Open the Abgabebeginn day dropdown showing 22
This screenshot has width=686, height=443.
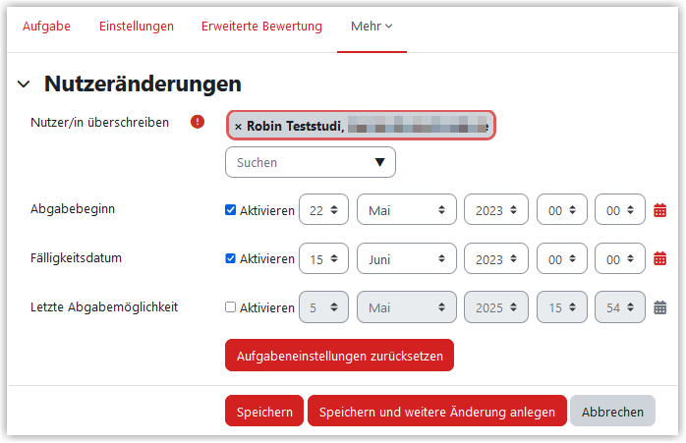point(323,210)
